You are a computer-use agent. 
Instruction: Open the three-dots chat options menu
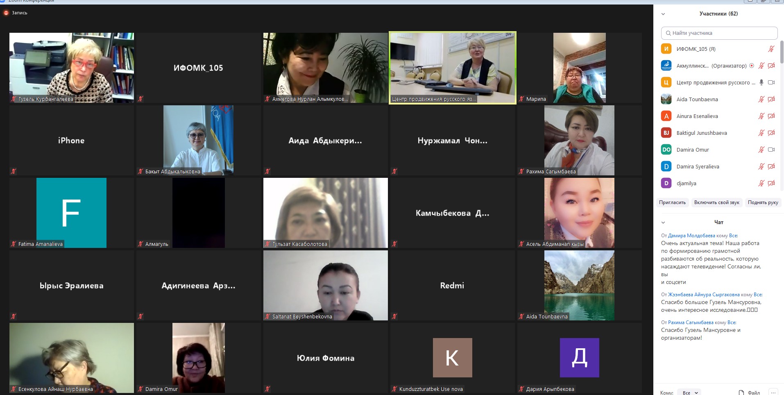click(x=773, y=392)
